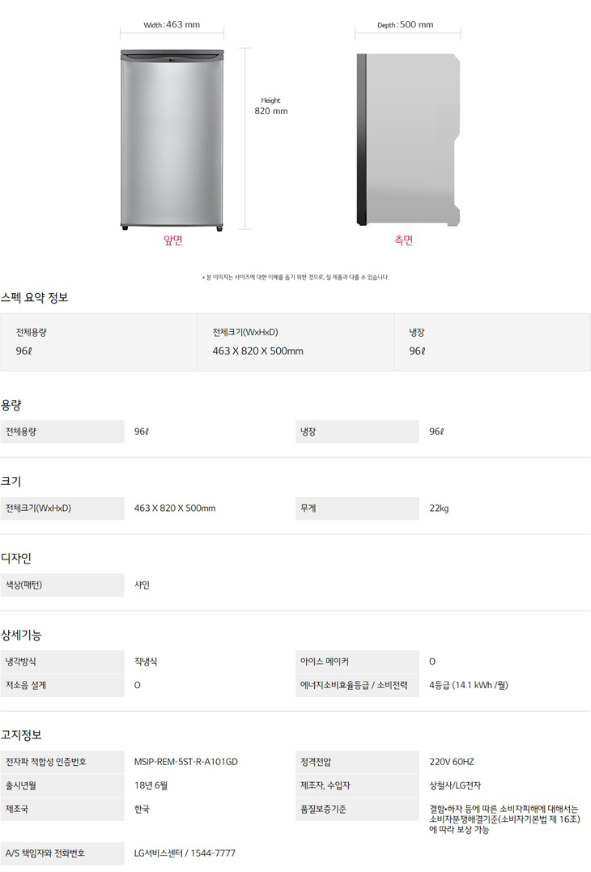Click the Height 820 mm dimension label
Image resolution: width=591 pixels, height=872 pixels.
tap(270, 106)
